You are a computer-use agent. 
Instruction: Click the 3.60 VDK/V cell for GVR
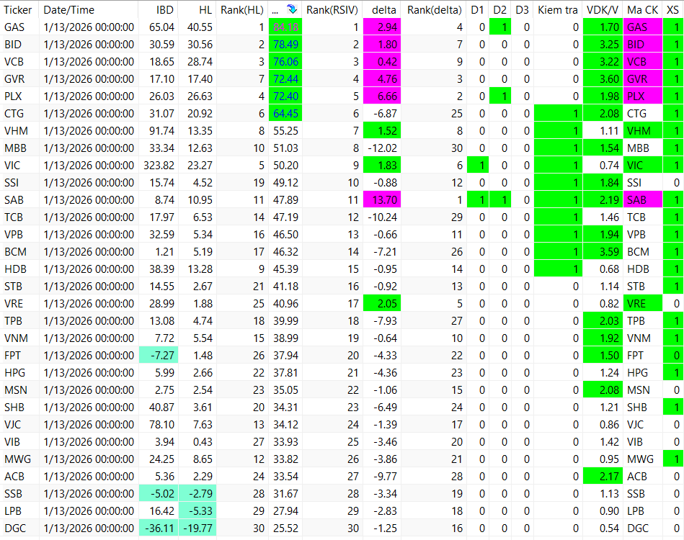tap(603, 79)
